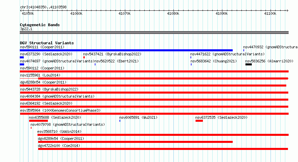The width and height of the screenshot is (298, 162).
Task: Select the gray 3p22.1 cytogenetic band bar
Action: pos(154,33)
